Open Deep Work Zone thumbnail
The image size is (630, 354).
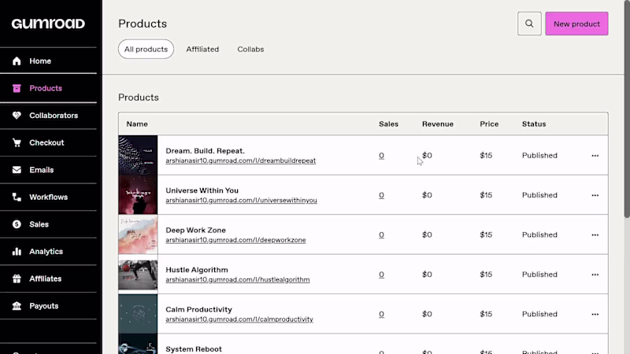point(138,234)
